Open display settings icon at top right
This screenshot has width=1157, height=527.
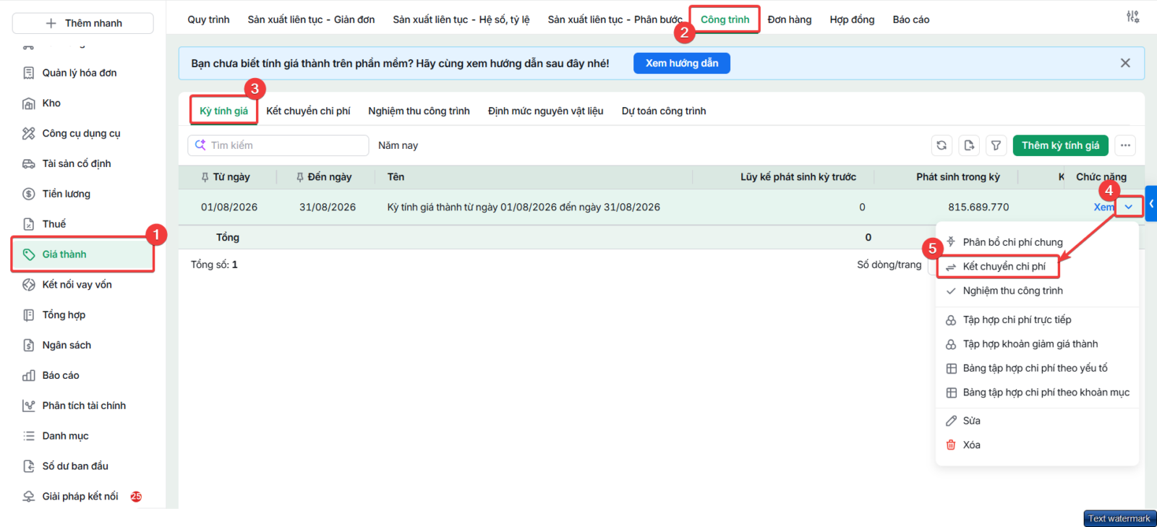point(1132,17)
